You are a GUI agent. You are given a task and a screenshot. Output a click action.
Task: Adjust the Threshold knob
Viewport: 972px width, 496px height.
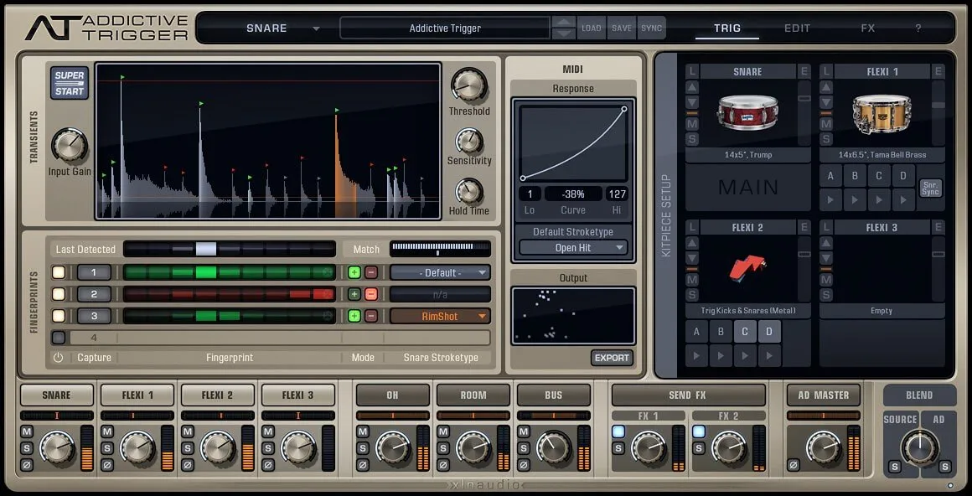(468, 87)
